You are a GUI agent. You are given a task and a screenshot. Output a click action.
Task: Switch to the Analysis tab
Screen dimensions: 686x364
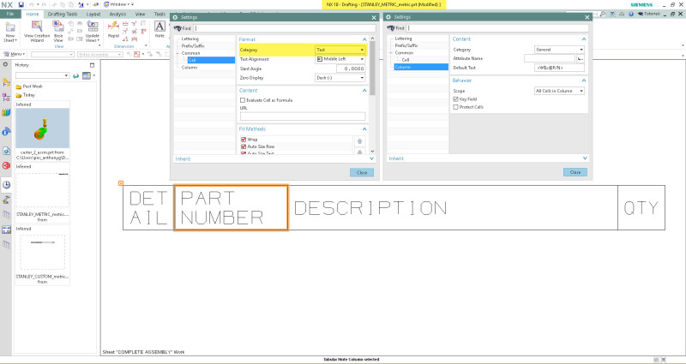tap(117, 14)
